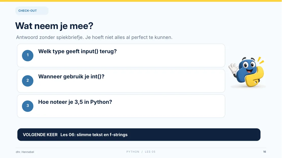This screenshot has height=158, width=282.
Task: Click the subtitle 'Antwoord zonder spiekbriefje'
Action: (50, 37)
